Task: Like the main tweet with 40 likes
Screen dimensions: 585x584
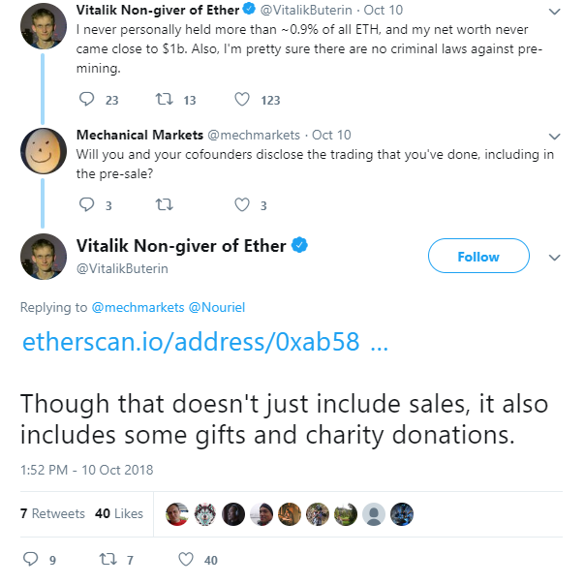Action: 186,559
